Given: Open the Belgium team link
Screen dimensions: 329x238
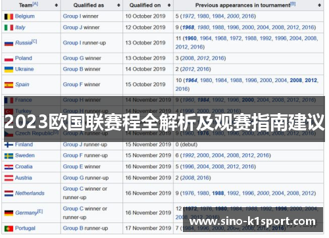Looking at the screenshot, I should [25, 16].
